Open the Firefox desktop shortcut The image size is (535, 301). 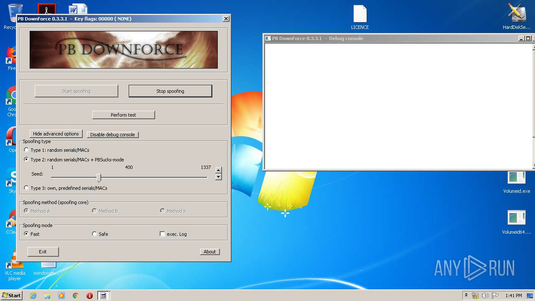(11, 59)
